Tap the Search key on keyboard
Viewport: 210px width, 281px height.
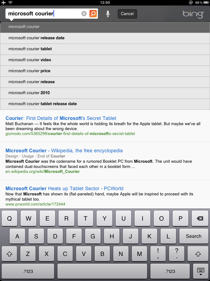point(194,236)
